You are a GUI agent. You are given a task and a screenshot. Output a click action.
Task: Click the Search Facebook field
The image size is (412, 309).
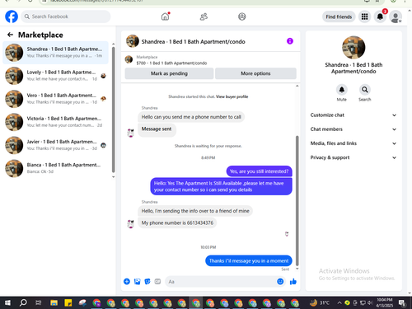[x=66, y=16]
